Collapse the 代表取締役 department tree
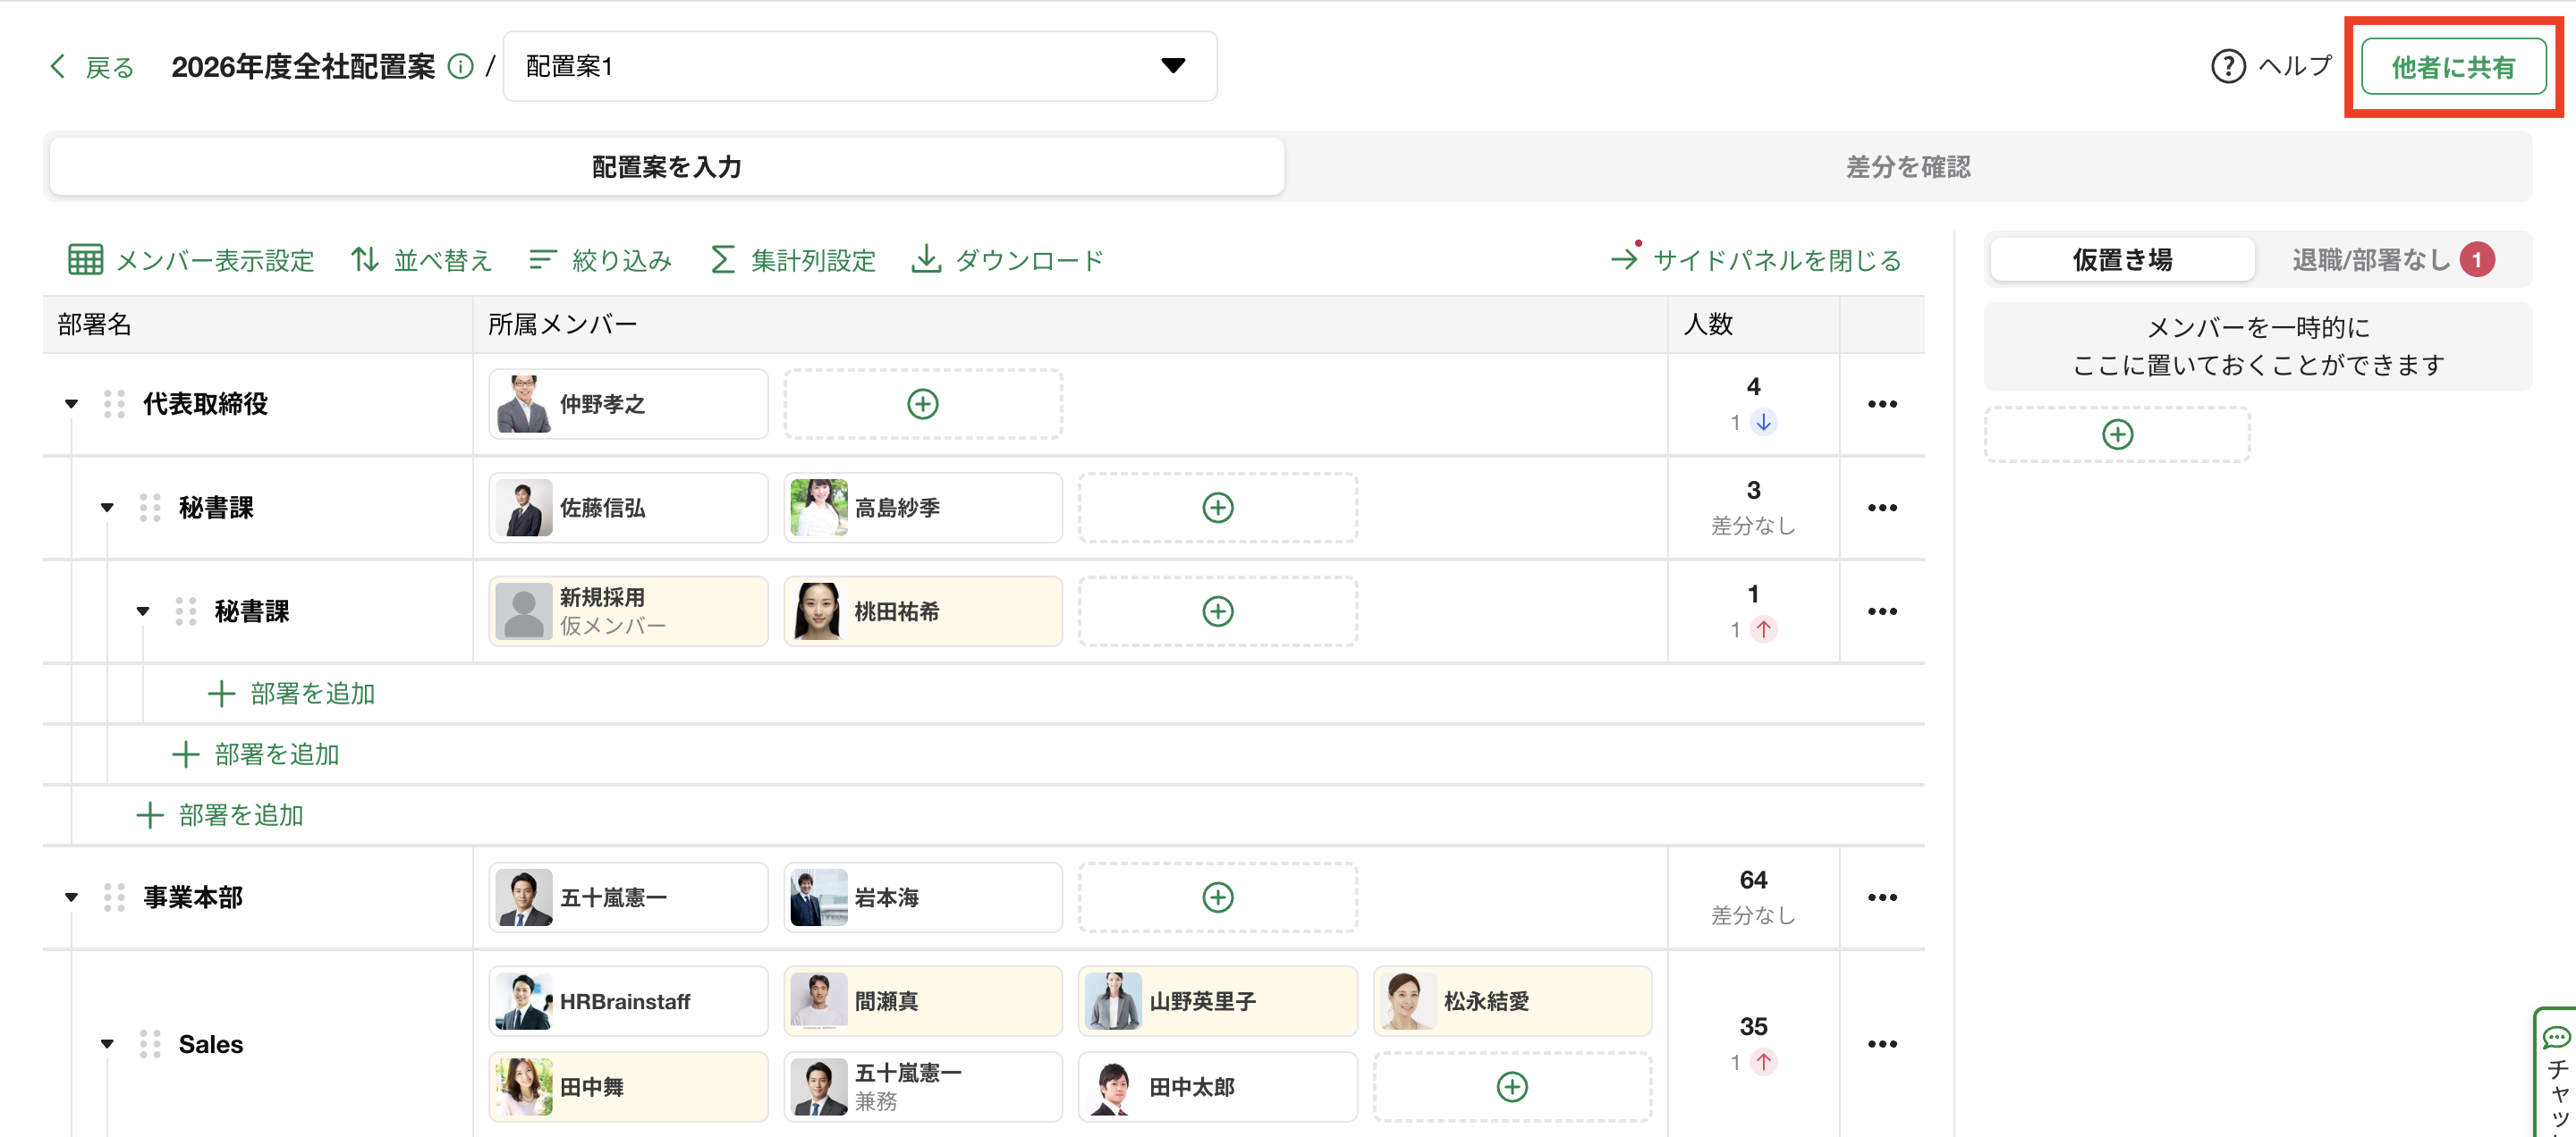 (71, 404)
